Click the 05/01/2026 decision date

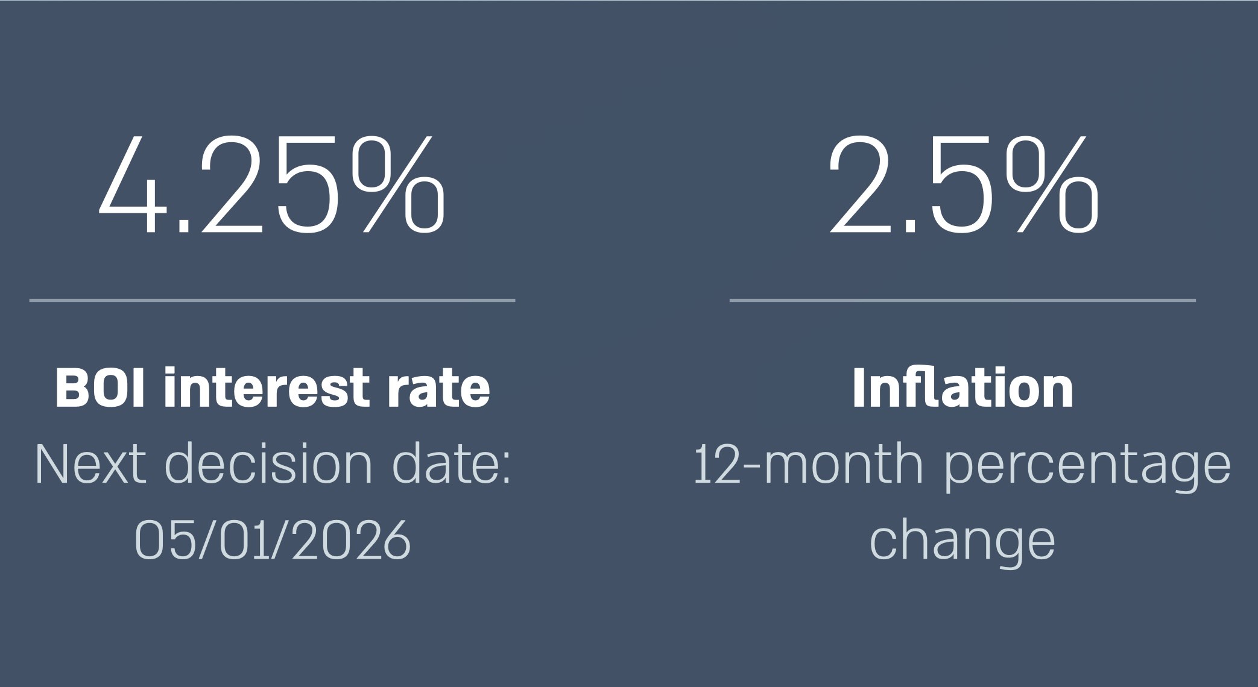[272, 540]
